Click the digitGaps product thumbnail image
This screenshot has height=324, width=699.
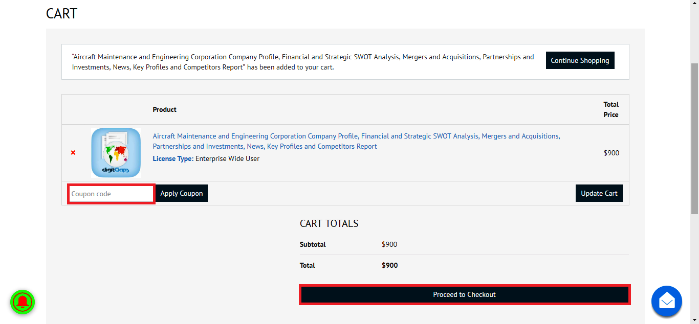(116, 152)
